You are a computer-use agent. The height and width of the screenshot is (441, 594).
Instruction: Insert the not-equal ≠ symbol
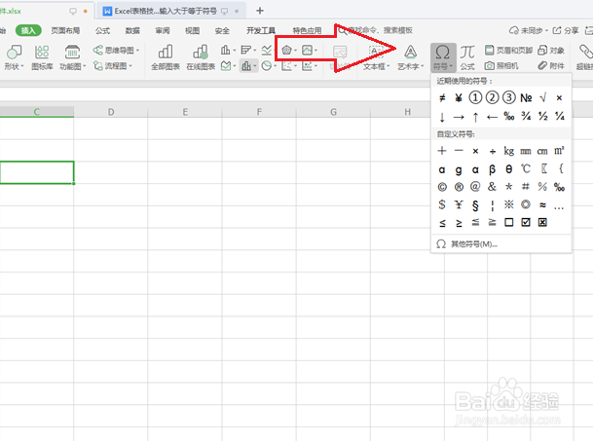click(442, 98)
